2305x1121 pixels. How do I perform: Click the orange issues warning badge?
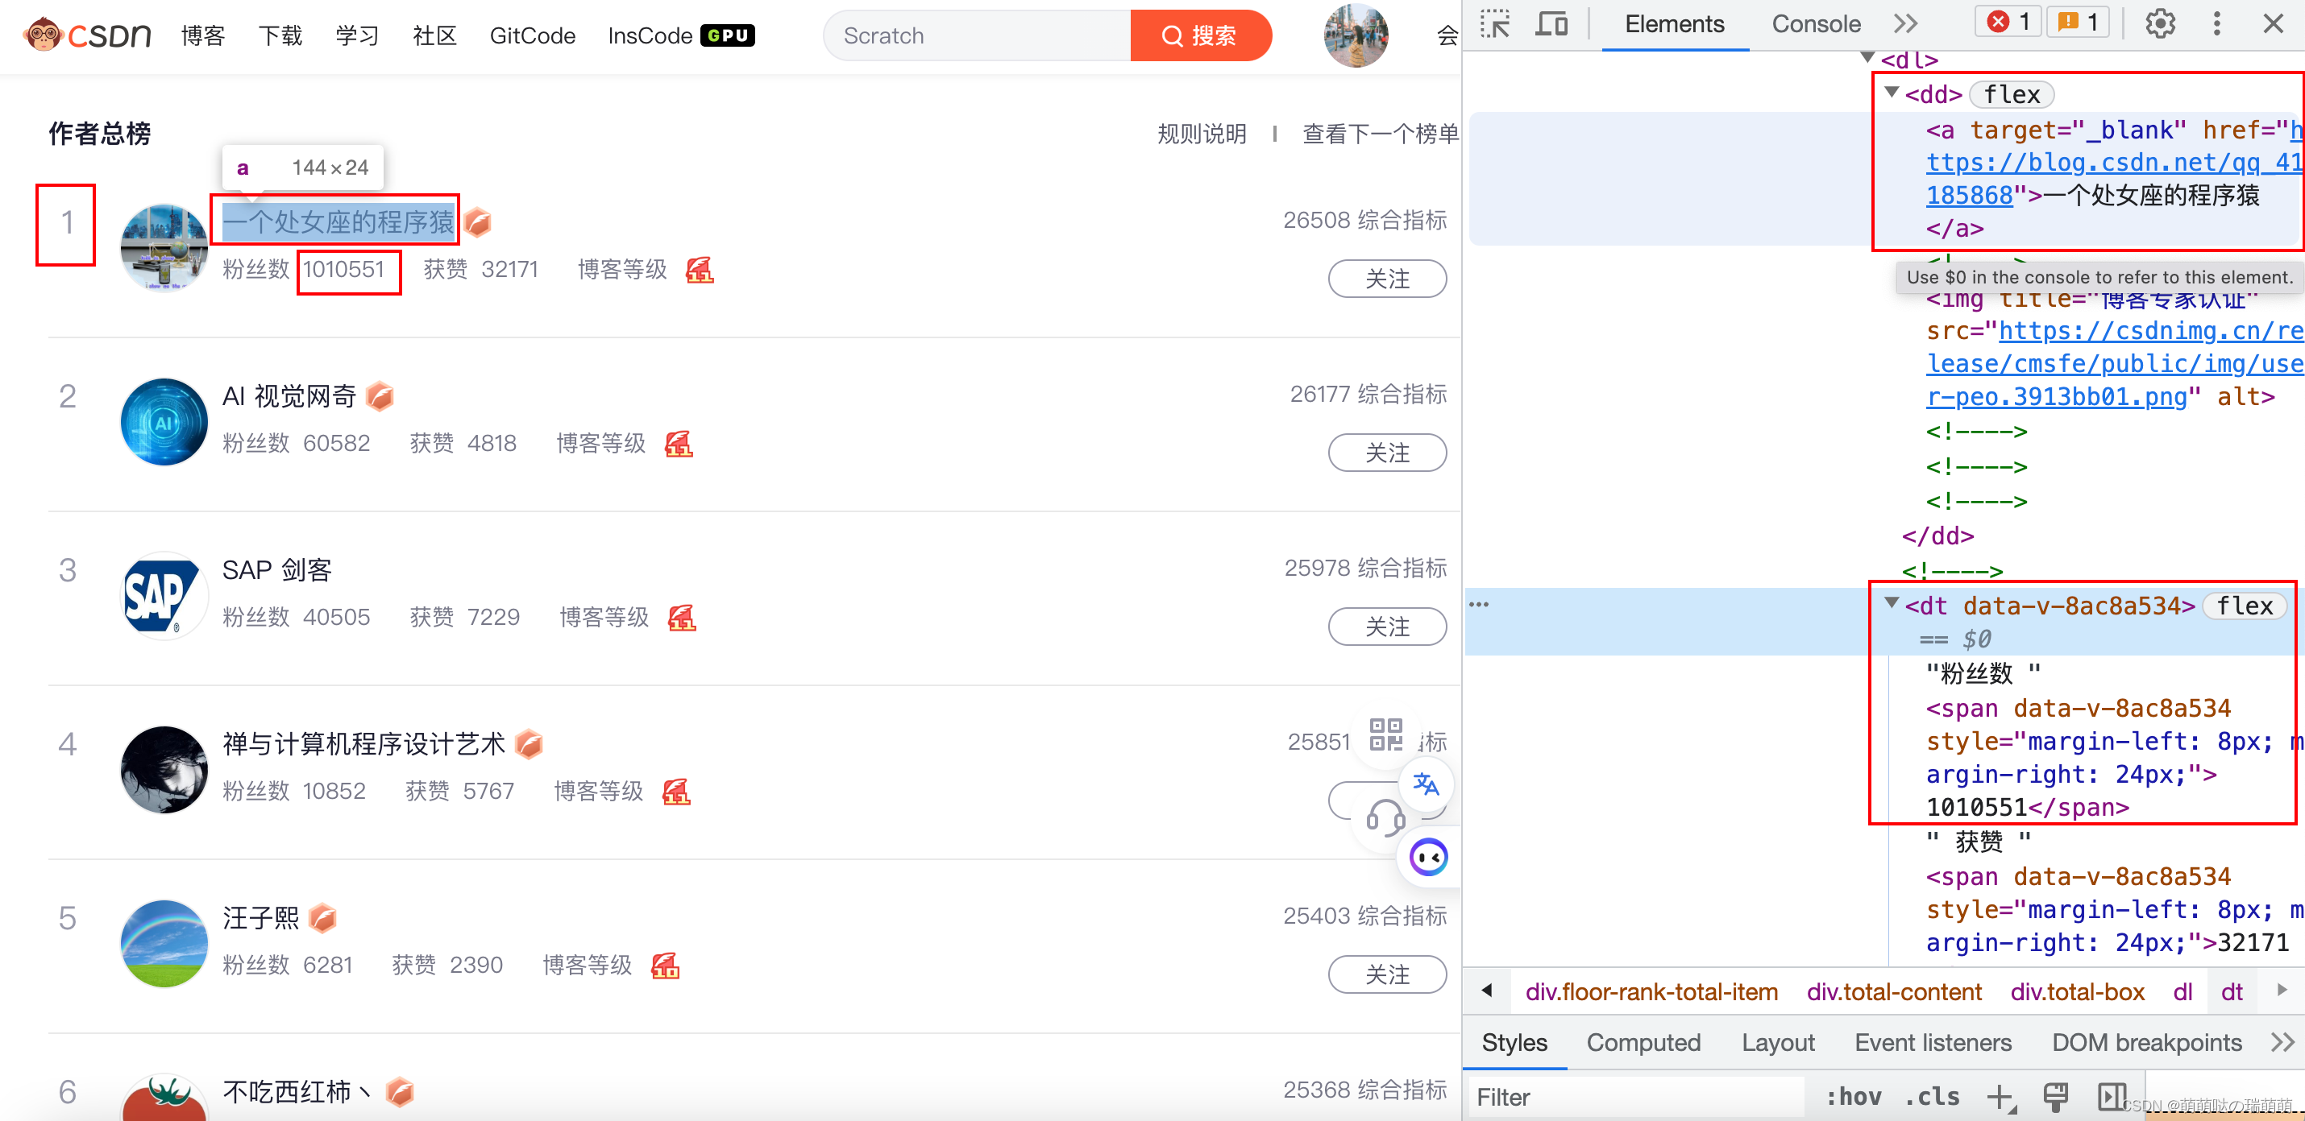click(2078, 23)
